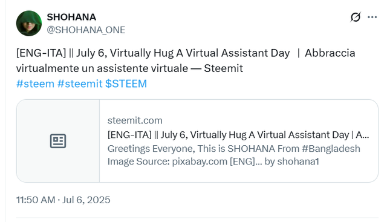Viewport: 387px width, 222px height.
Task: Open the three-dot more options menu
Action: pos(372,17)
